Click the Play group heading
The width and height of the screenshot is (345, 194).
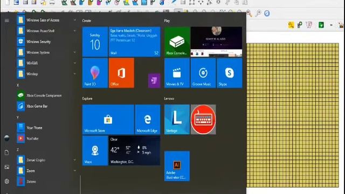tap(167, 20)
